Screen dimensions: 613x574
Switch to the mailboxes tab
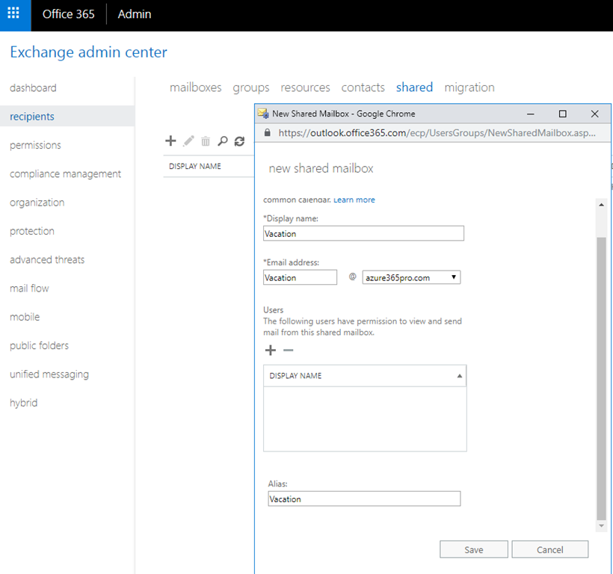point(195,87)
